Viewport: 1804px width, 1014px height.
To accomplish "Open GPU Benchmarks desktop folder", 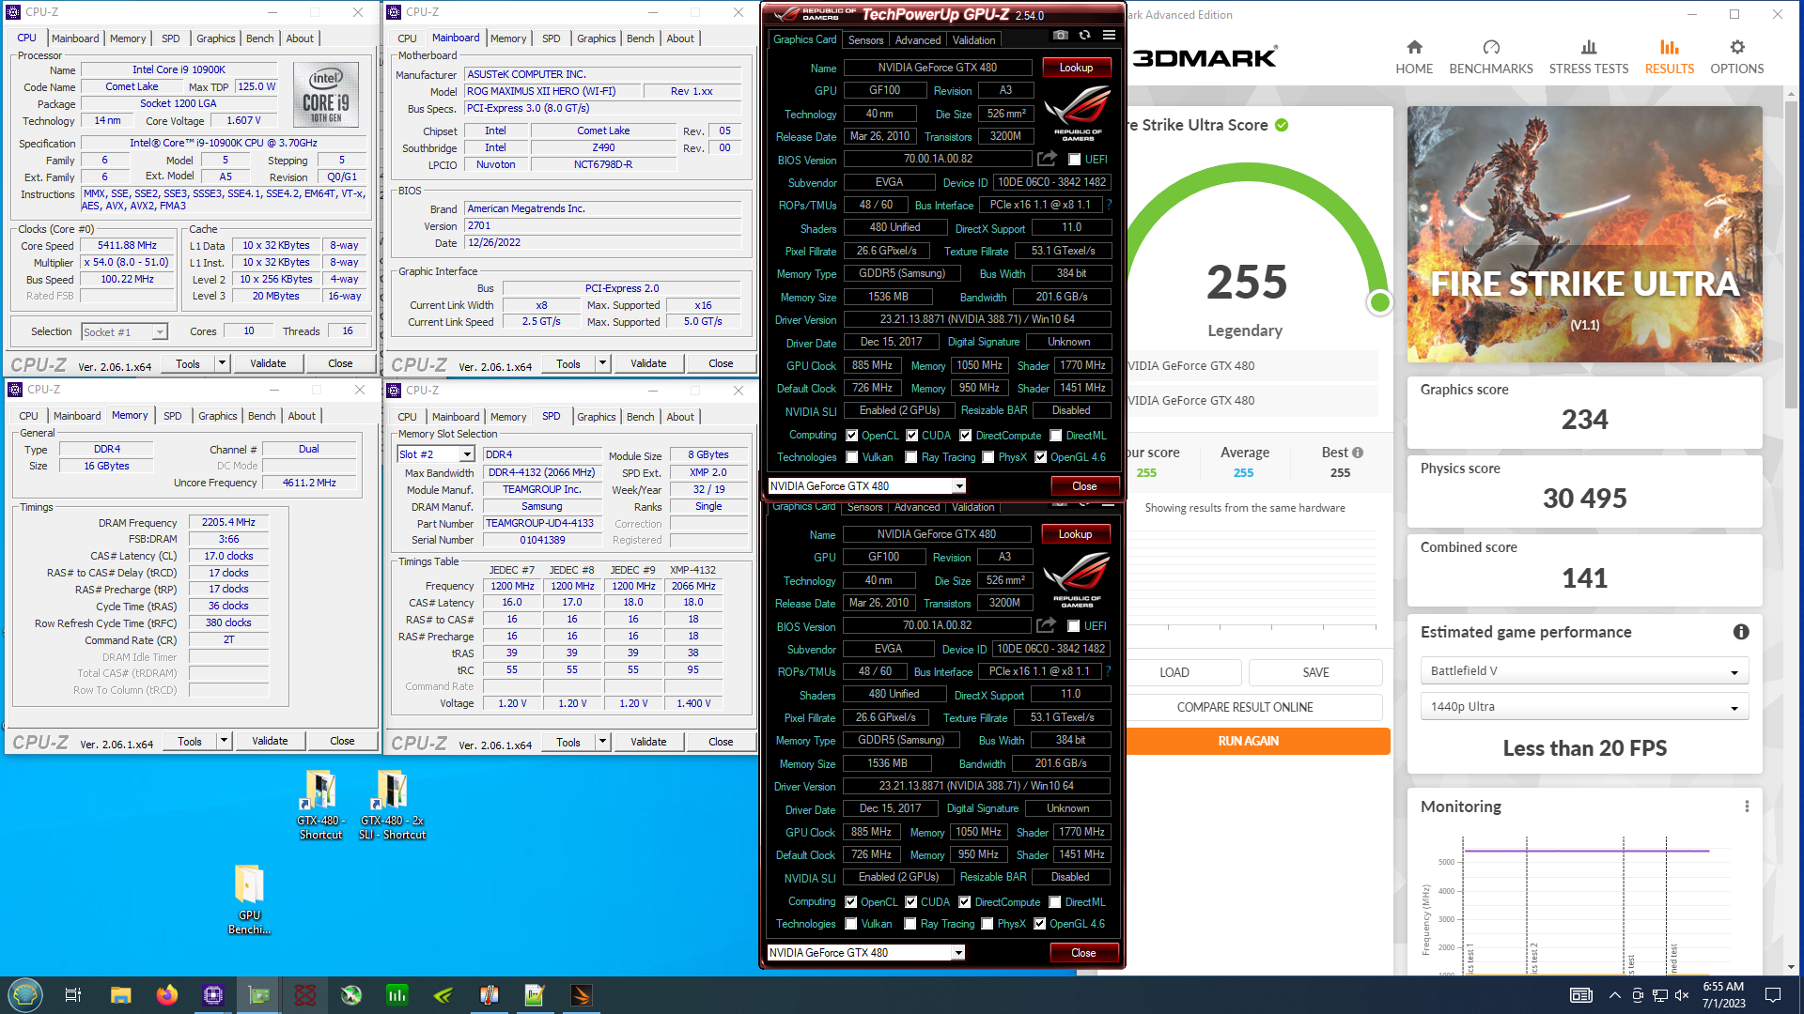I will [x=249, y=899].
